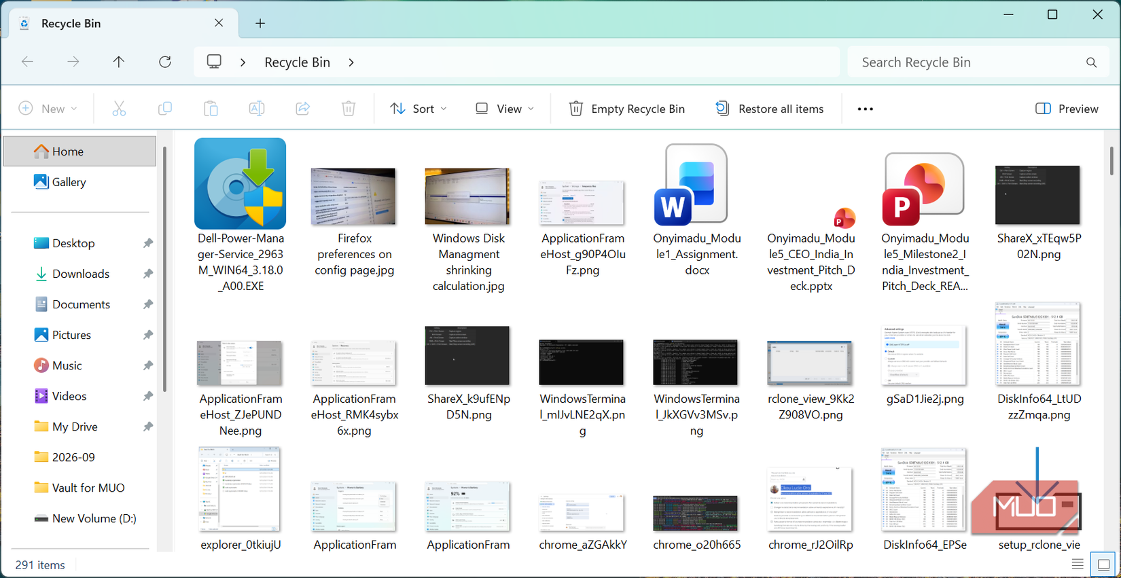This screenshot has width=1121, height=578.
Task: Click the Paste clipboard icon
Action: point(211,109)
